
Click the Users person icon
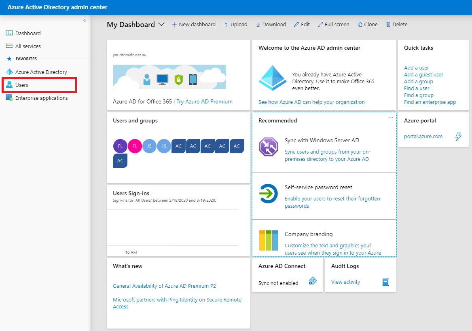click(9, 84)
